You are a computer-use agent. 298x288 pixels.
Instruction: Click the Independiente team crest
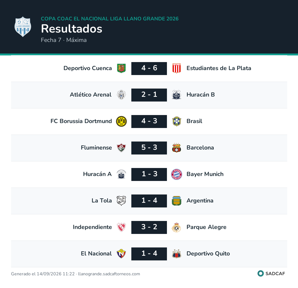coord(121,227)
